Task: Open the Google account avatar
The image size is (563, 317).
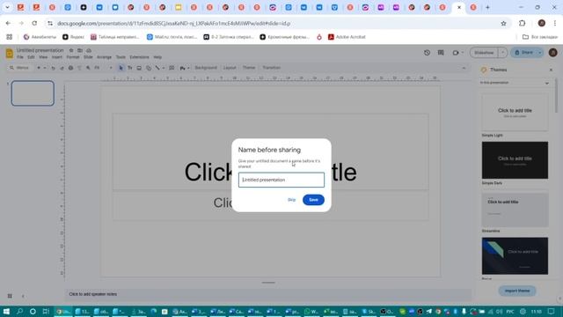Action: (x=553, y=53)
